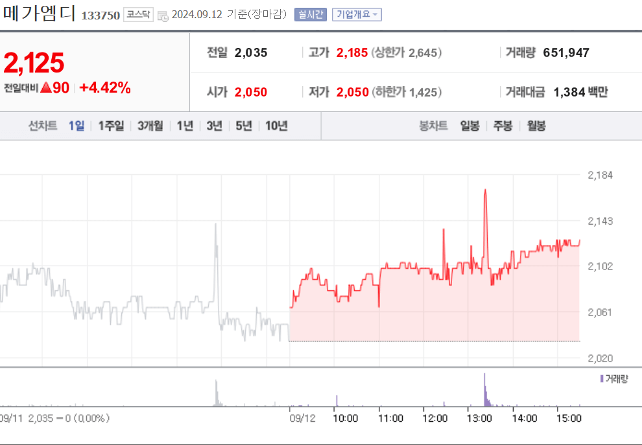Click the 2,184 y-axis label
This screenshot has height=445, width=642.
click(600, 175)
